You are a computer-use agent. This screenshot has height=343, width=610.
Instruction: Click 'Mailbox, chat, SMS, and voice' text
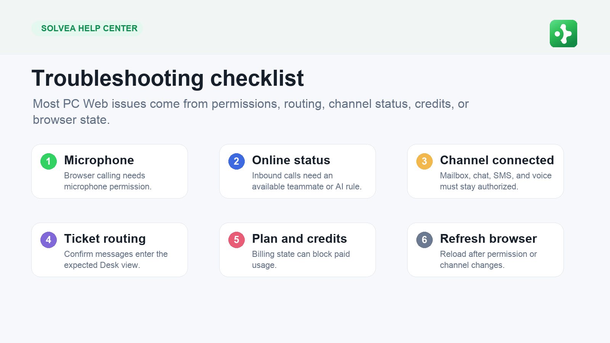coord(496,181)
